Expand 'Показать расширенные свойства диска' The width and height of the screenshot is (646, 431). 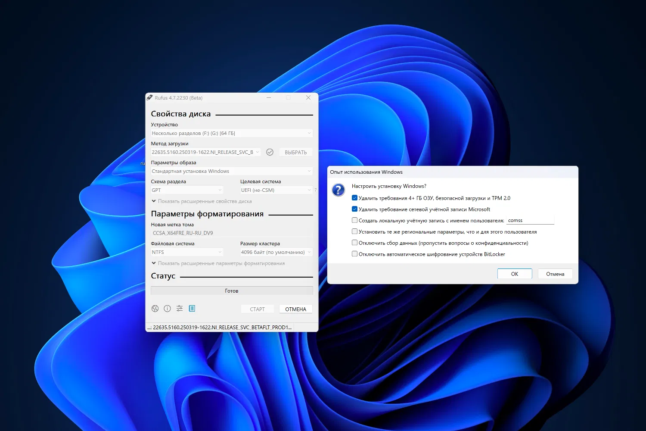click(x=202, y=201)
